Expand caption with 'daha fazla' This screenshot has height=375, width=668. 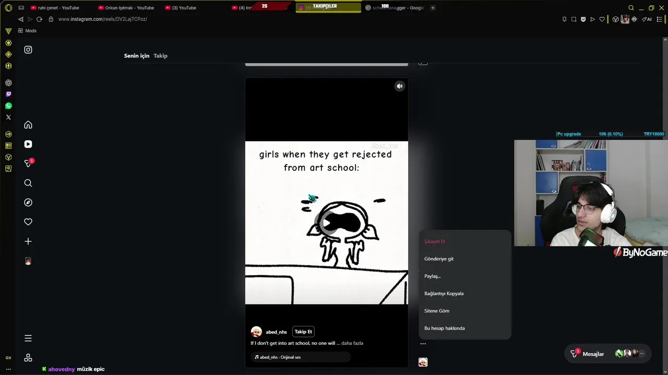tap(352, 343)
